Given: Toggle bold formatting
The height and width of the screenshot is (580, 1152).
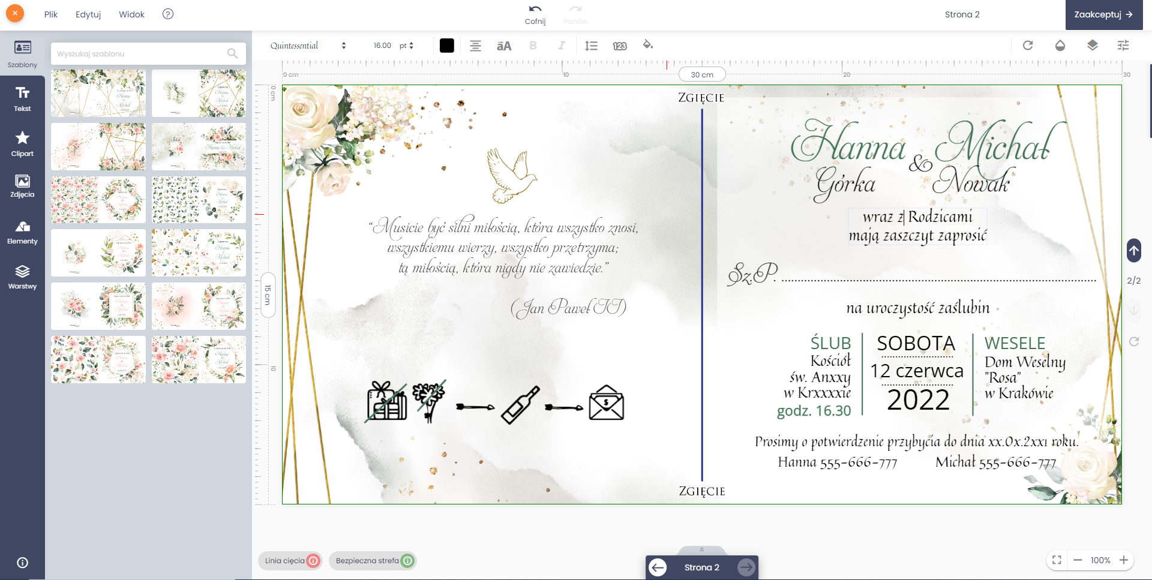Looking at the screenshot, I should (533, 46).
